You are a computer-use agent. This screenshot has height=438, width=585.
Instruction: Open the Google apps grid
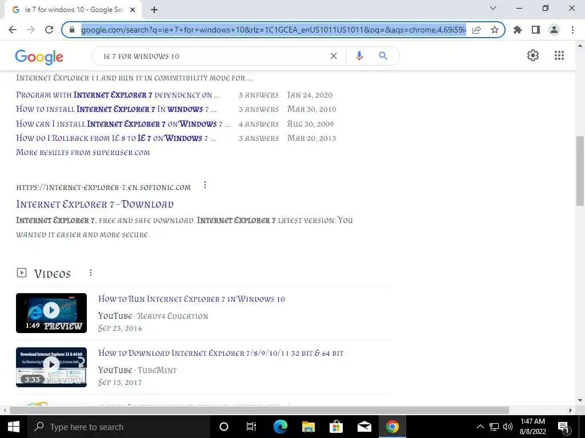click(x=559, y=55)
